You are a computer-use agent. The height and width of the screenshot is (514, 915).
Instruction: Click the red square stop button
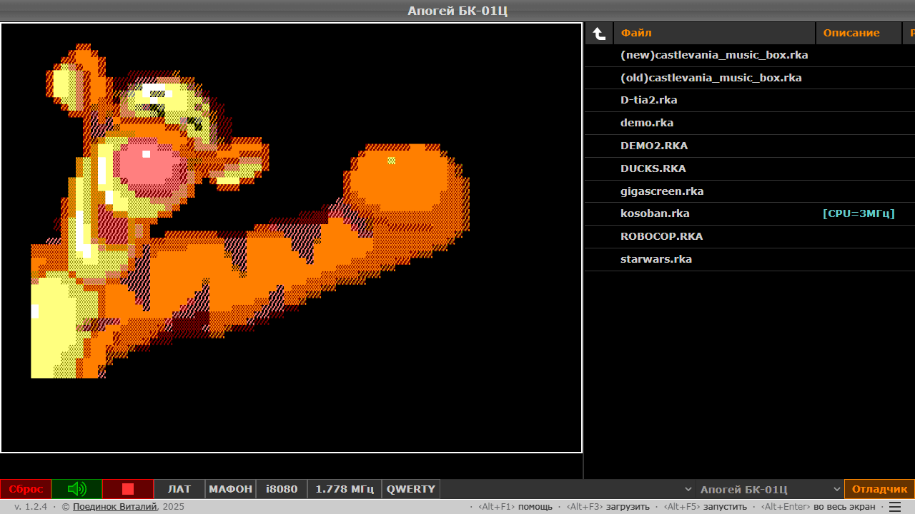tap(128, 489)
